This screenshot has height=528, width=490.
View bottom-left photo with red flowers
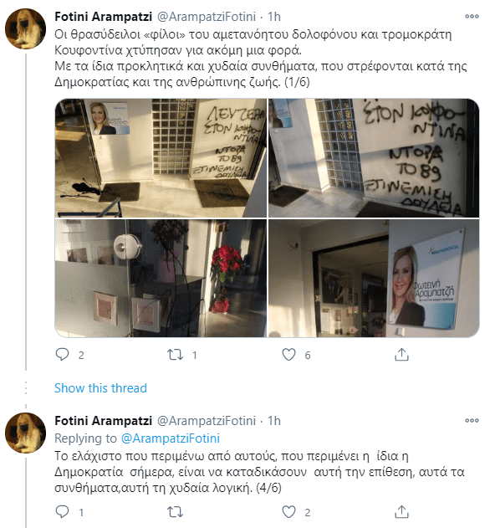(161, 278)
